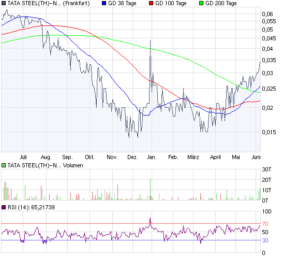Click the 0,04 price axis value
Image resolution: width=282 pixels, height=257 pixels.
coord(267,49)
